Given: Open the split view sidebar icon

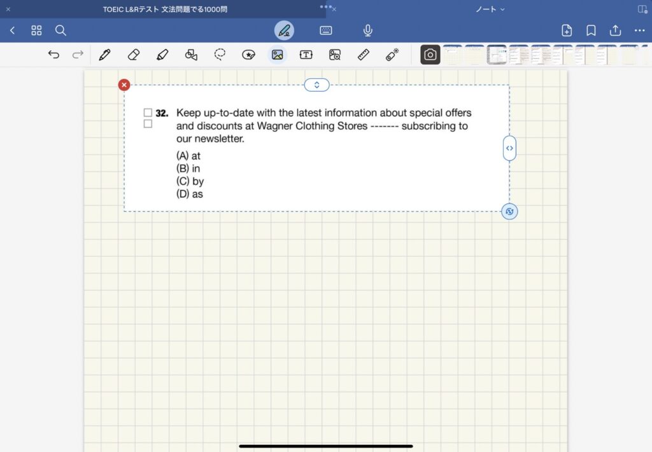Looking at the screenshot, I should 642,9.
